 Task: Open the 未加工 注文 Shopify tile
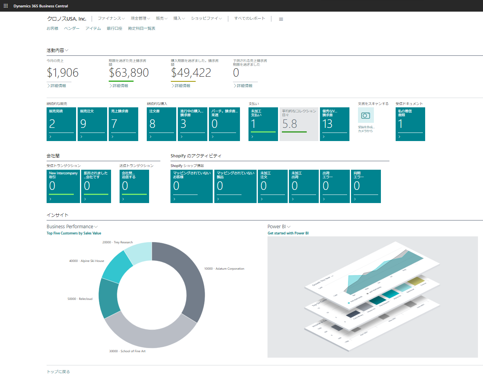[x=273, y=186]
